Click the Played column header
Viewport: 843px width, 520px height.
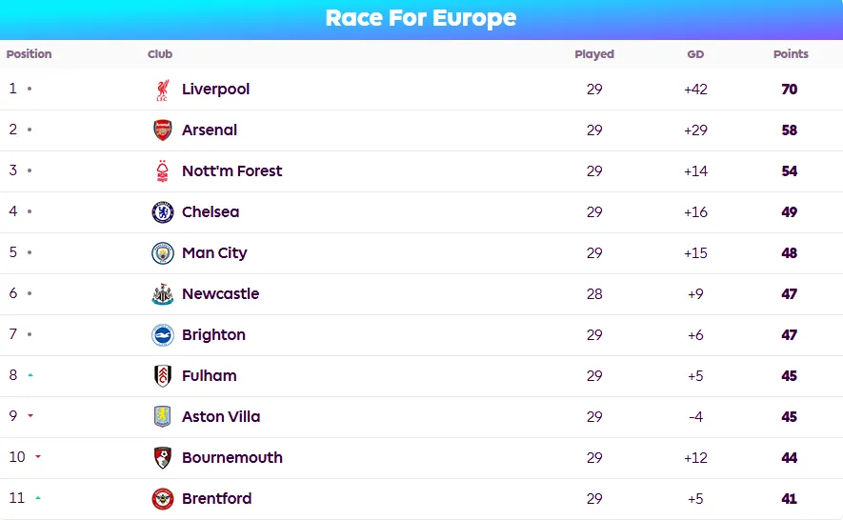(x=594, y=53)
